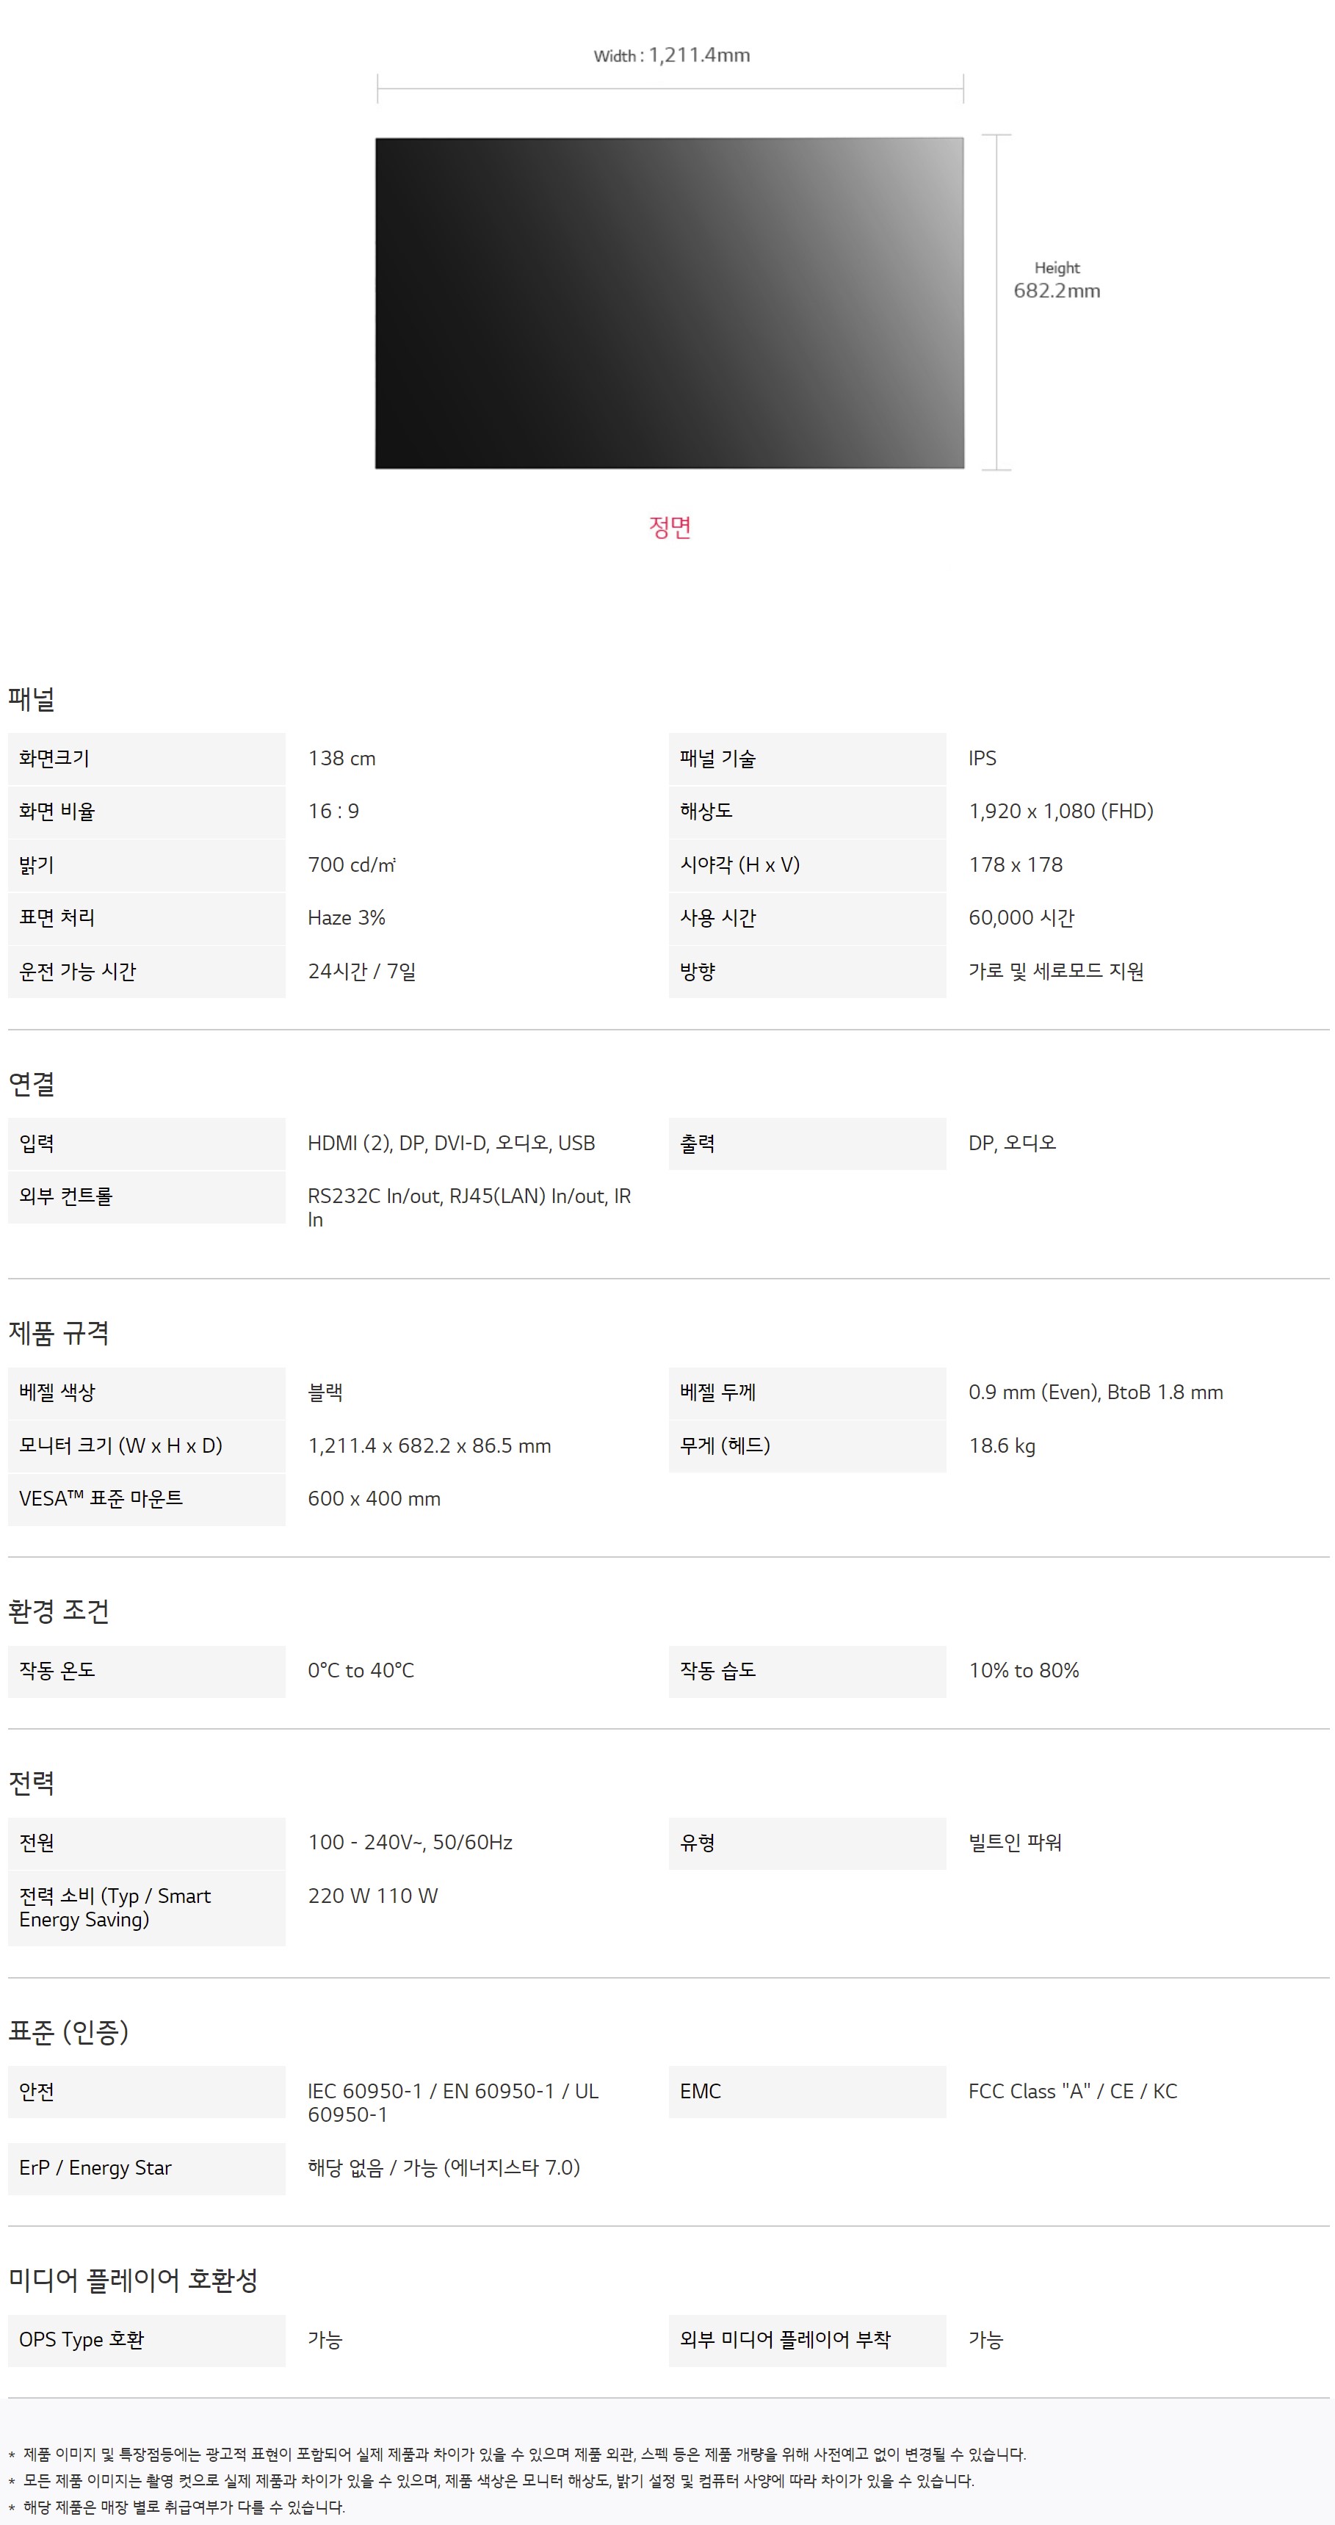Click the 표준 (인증) section heading
This screenshot has height=2525, width=1335.
(x=68, y=2032)
